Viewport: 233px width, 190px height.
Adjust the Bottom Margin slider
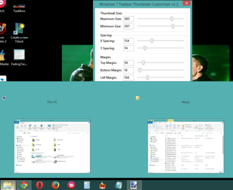140,70
